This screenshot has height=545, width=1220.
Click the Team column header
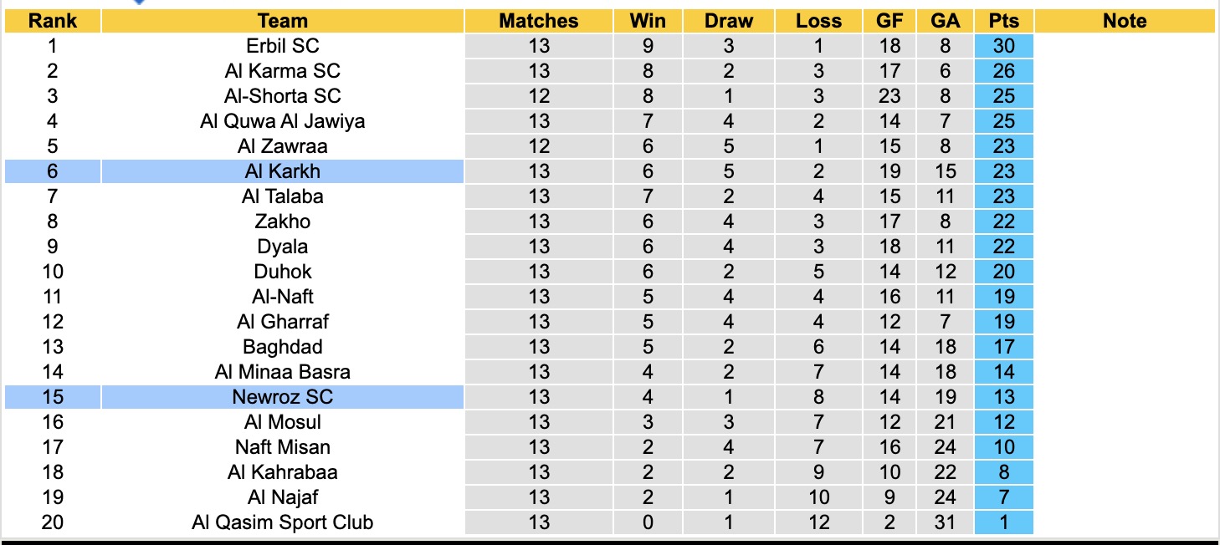[283, 21]
